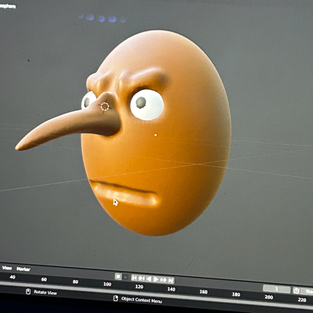Click frame 100 on the timeline ruler
Viewport: 313px width, 313px height.
107,284
